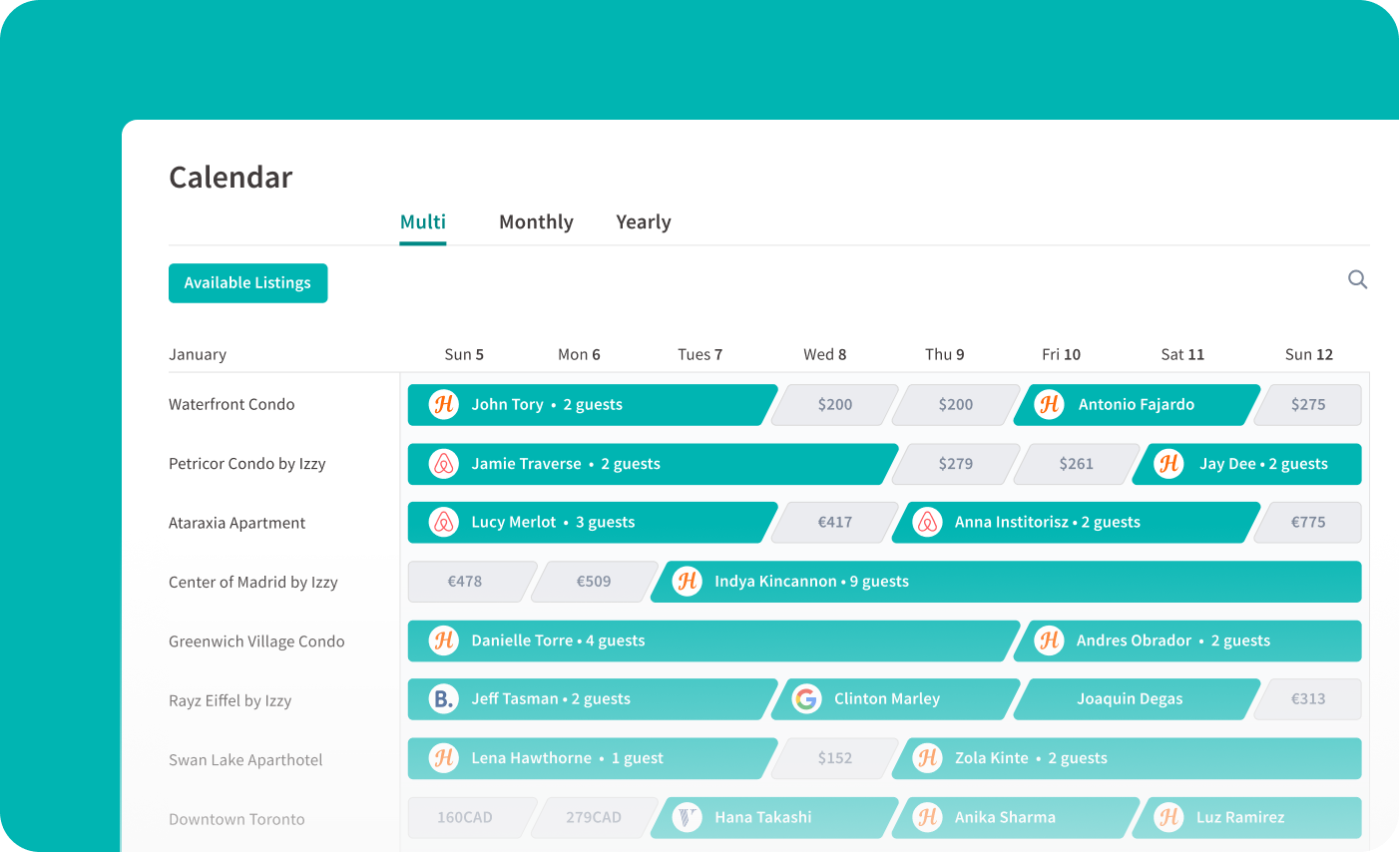Open the Yearly calendar view

644,221
